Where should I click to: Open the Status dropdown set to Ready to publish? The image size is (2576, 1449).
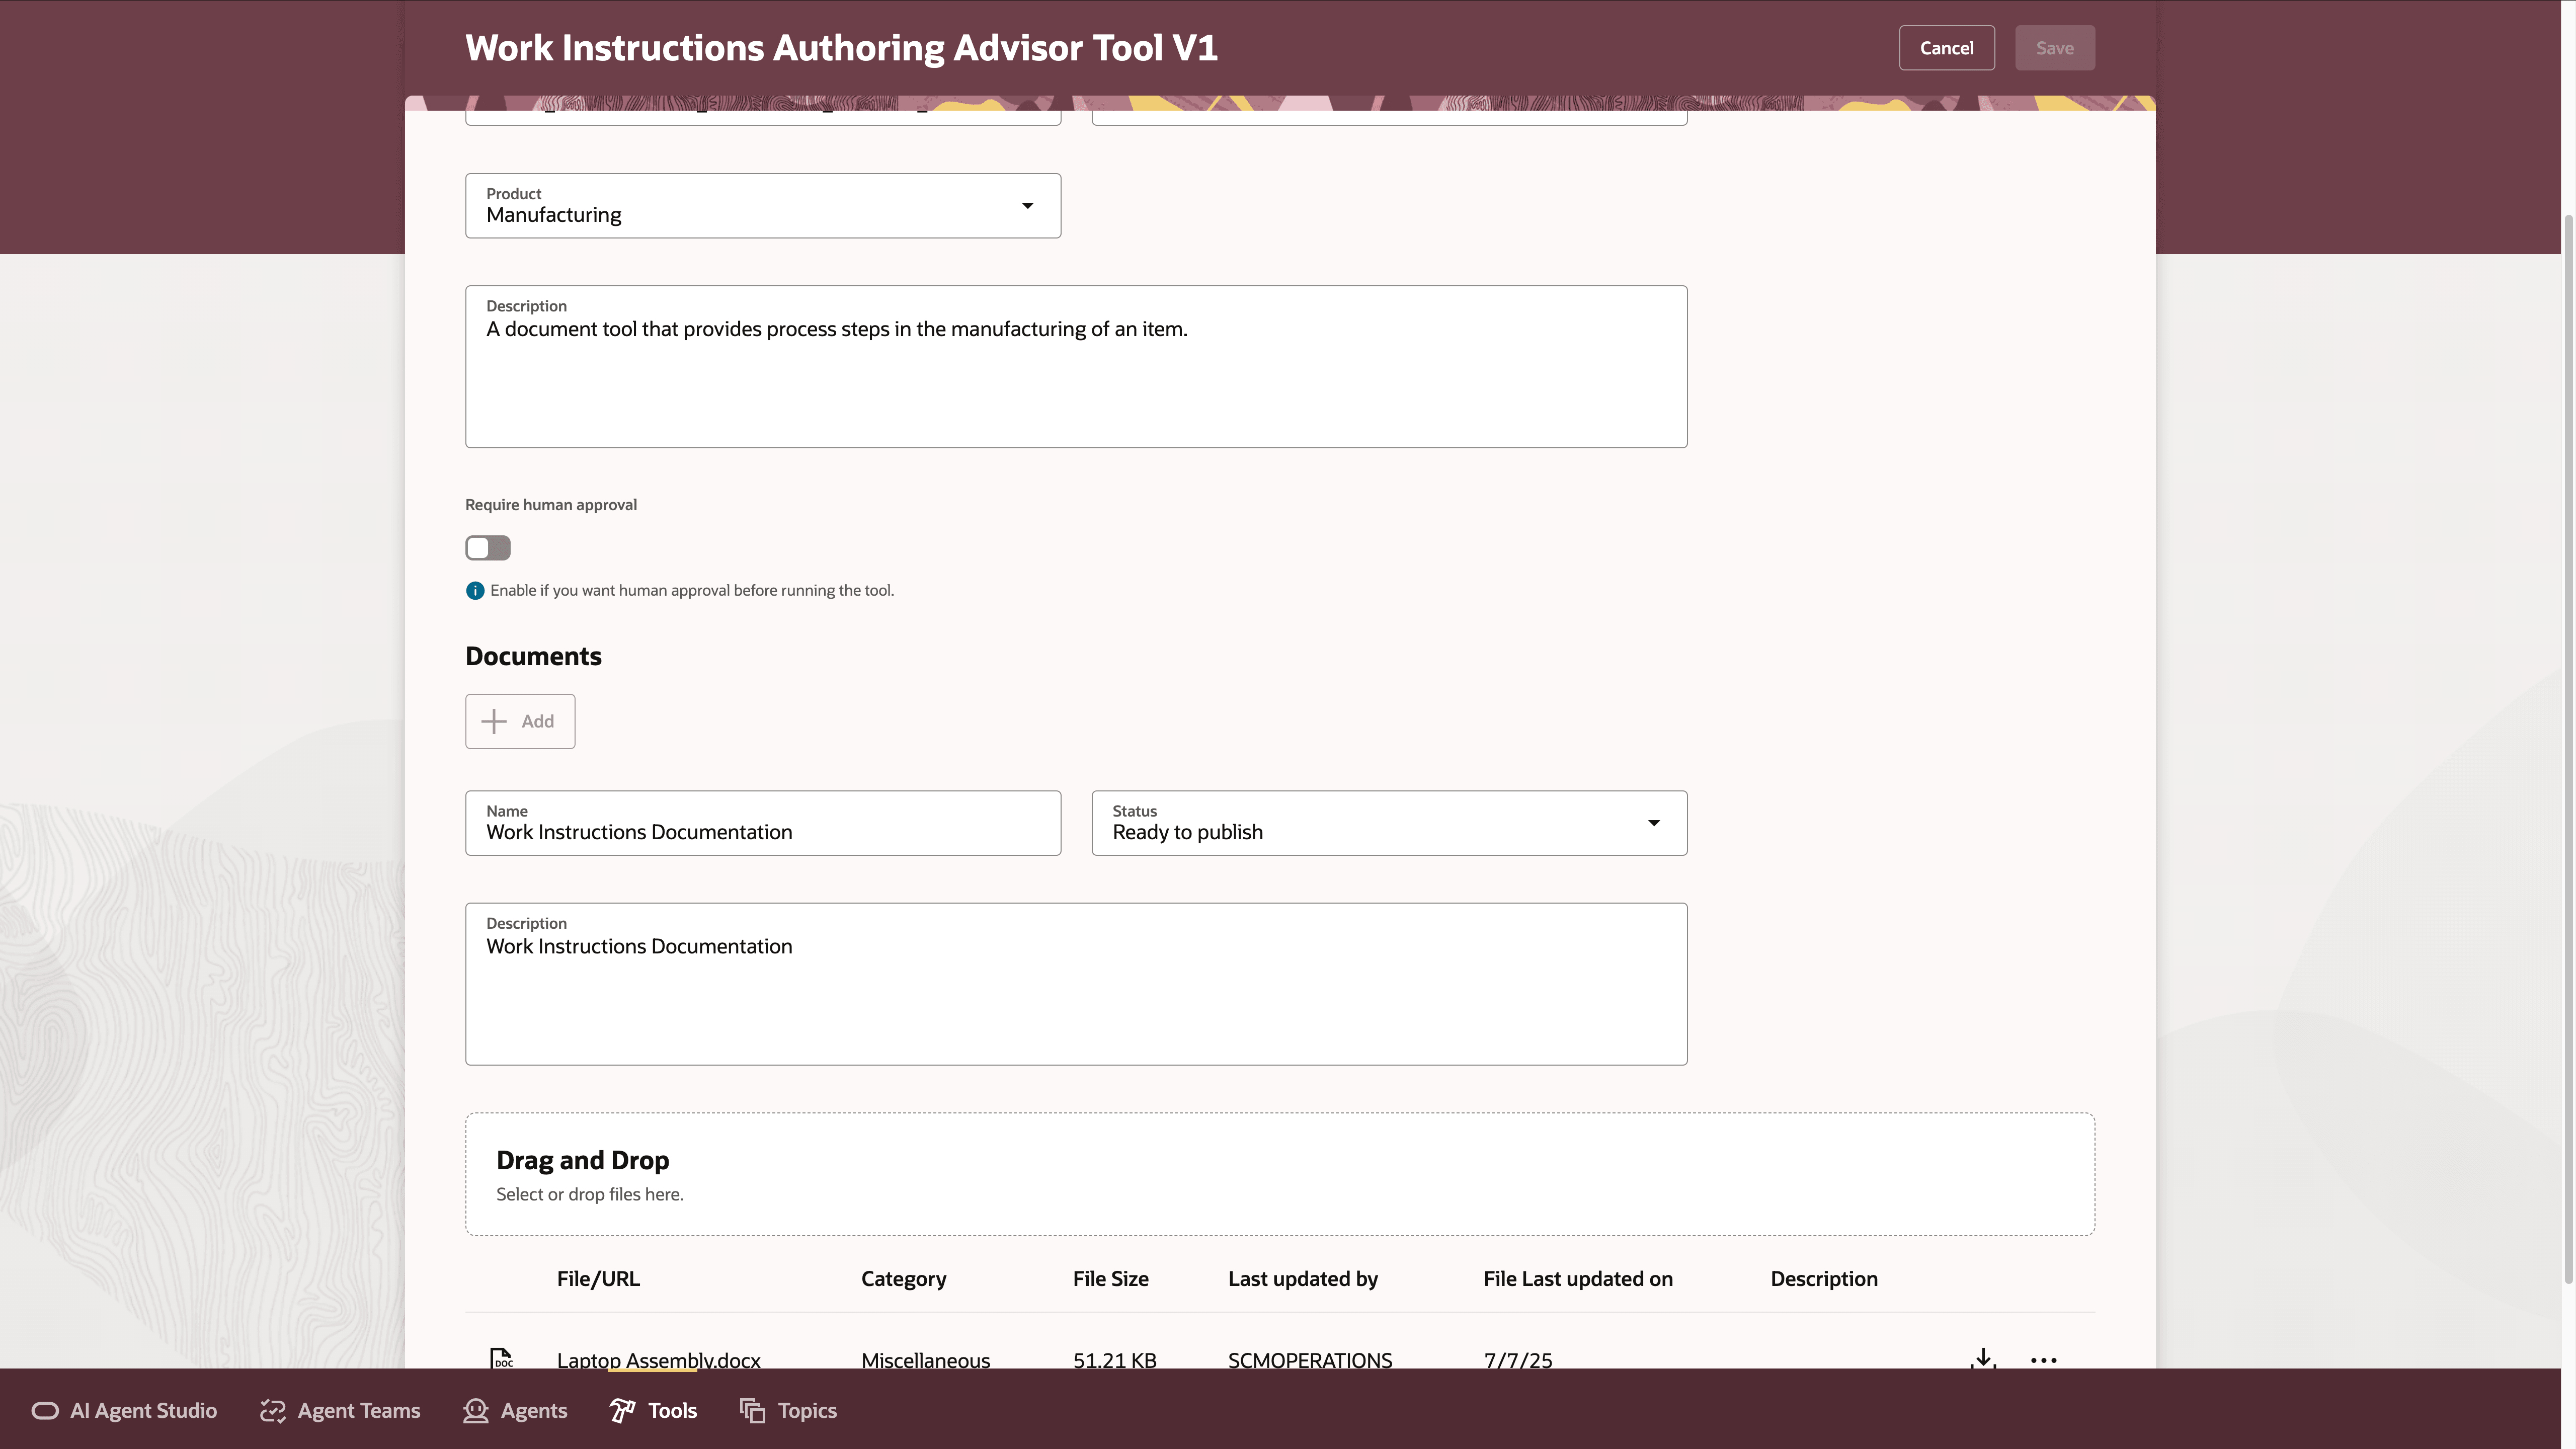1388,822
